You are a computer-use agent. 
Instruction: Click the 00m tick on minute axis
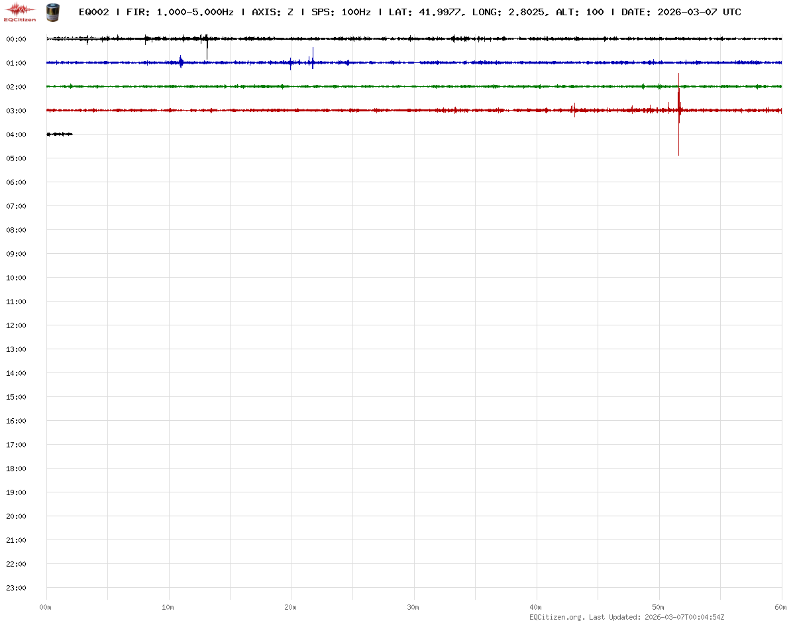pyautogui.click(x=45, y=607)
